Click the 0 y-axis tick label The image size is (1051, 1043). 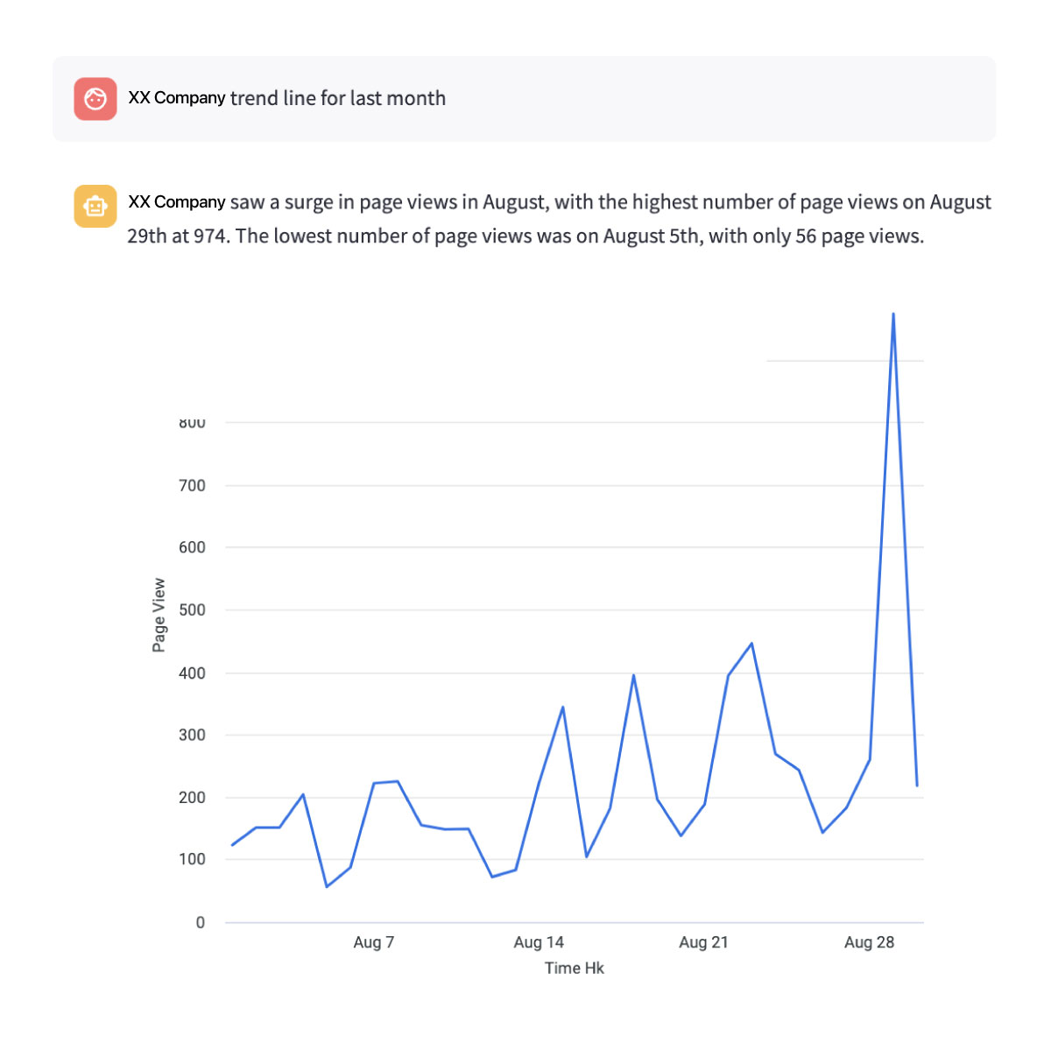point(201,922)
